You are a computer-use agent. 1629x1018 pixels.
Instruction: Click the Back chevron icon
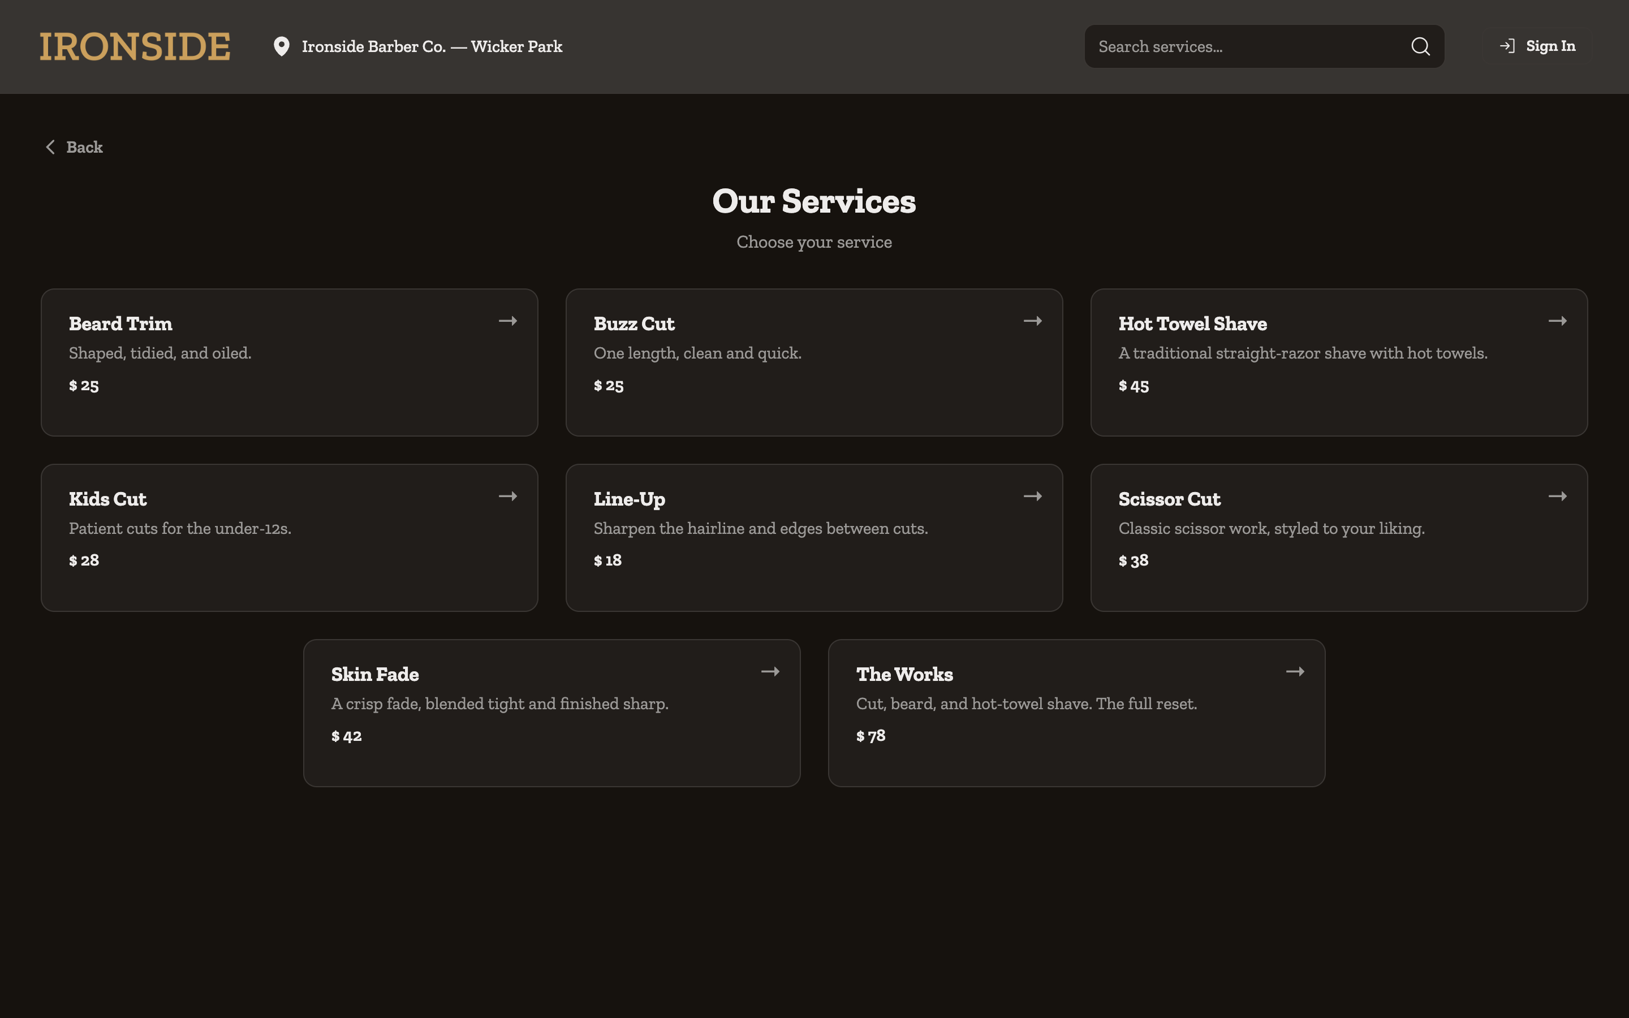(x=50, y=147)
